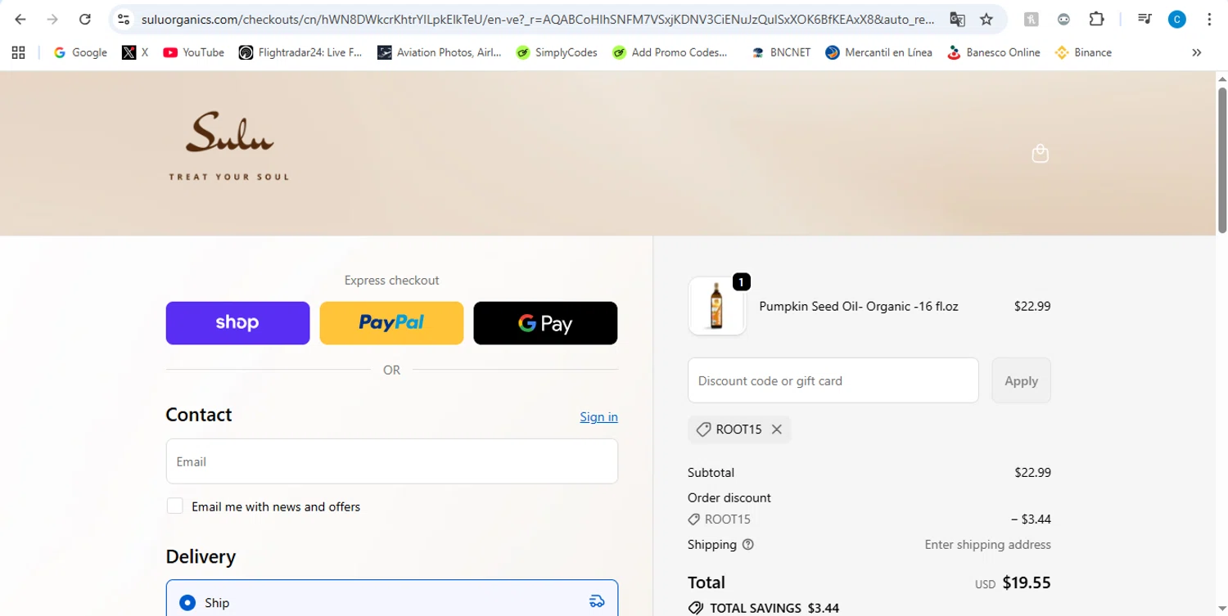The width and height of the screenshot is (1228, 616).
Task: Click the Shipping help question icon
Action: 747,545
